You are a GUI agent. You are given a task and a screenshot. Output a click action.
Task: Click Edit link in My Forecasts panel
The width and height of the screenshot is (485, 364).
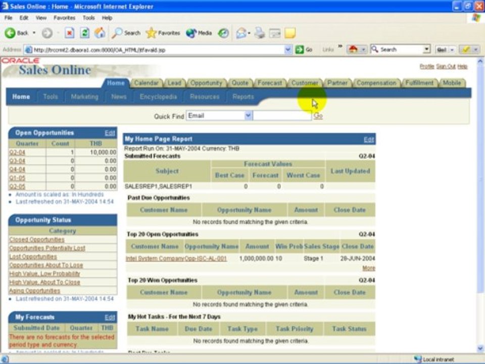(x=110, y=317)
